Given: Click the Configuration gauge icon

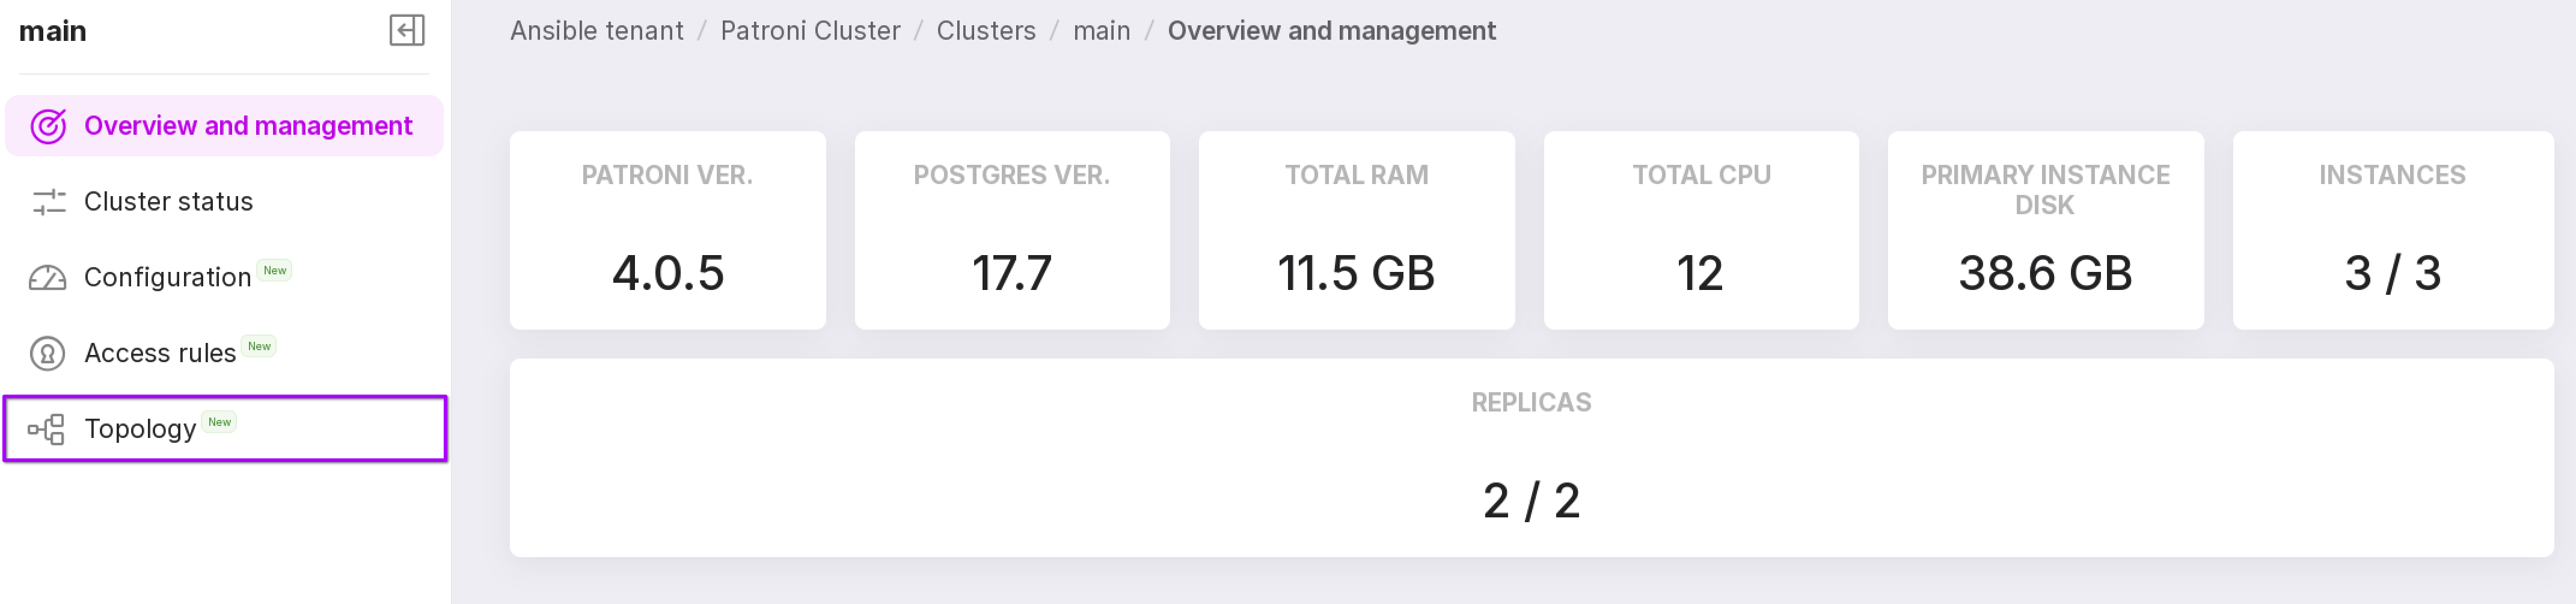Looking at the screenshot, I should (x=48, y=278).
